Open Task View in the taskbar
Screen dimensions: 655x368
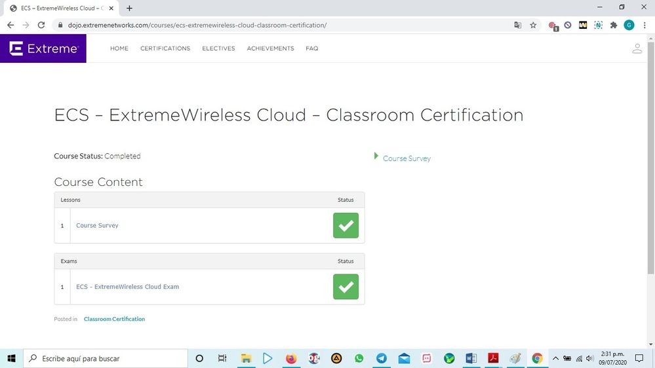click(x=222, y=358)
